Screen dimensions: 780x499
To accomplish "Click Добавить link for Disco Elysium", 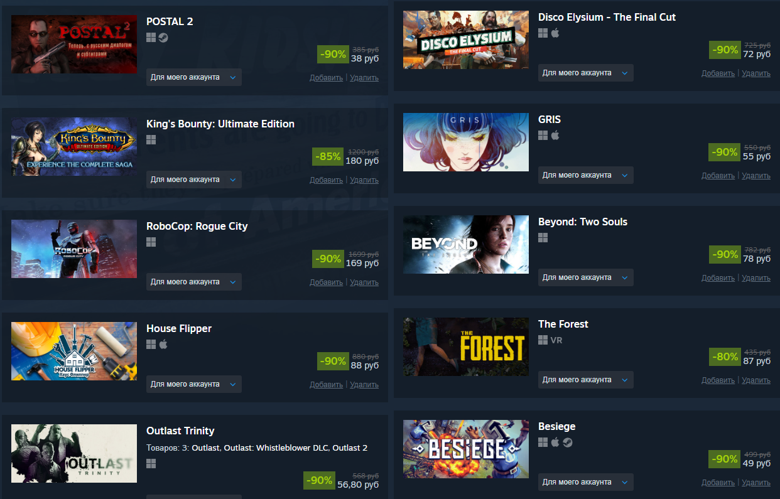I will [718, 73].
